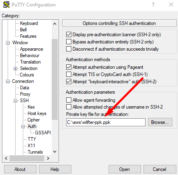This screenshot has width=178, height=175.
Task: Click Open to start the session
Action: 125,169
